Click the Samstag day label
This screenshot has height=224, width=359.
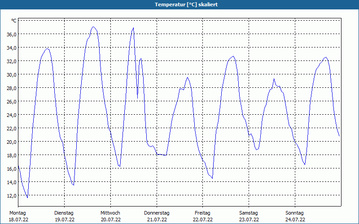point(249,213)
